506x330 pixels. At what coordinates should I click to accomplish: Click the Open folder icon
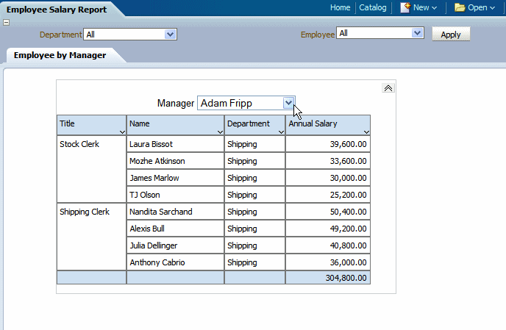(x=460, y=7)
